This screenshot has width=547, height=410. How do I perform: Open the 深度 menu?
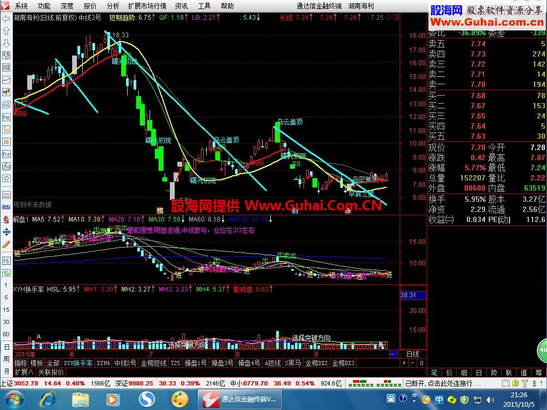(67, 6)
